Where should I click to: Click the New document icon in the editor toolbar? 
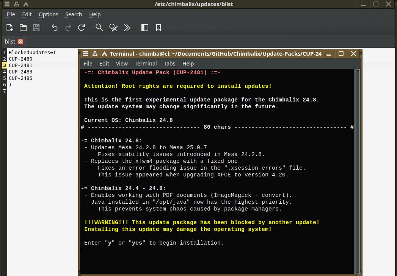[x=9, y=28]
